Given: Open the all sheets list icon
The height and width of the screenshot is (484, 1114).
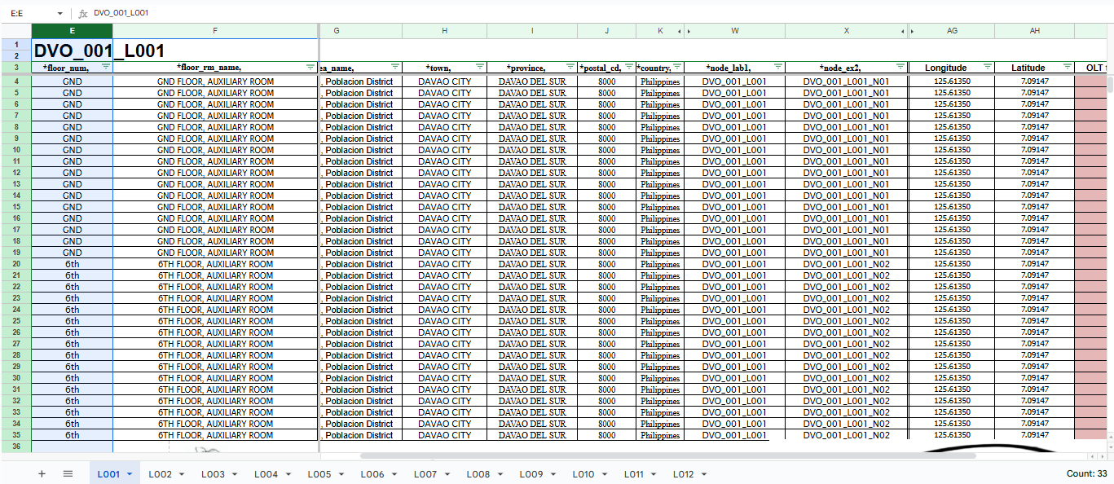Looking at the screenshot, I should (68, 474).
